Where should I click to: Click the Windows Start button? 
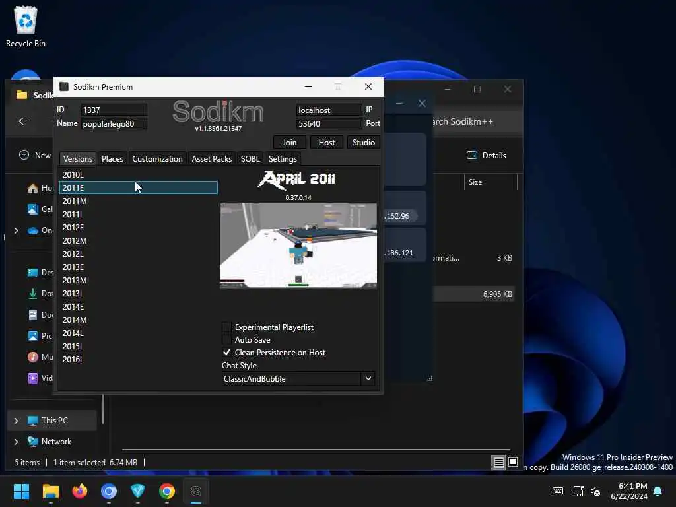pos(21,491)
